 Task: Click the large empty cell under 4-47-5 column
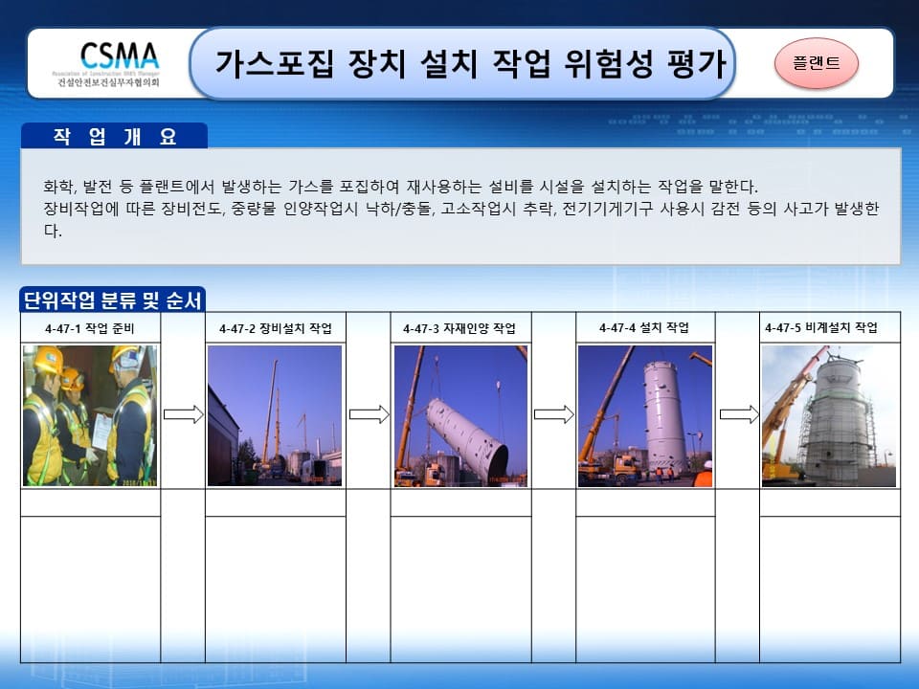click(x=830, y=589)
